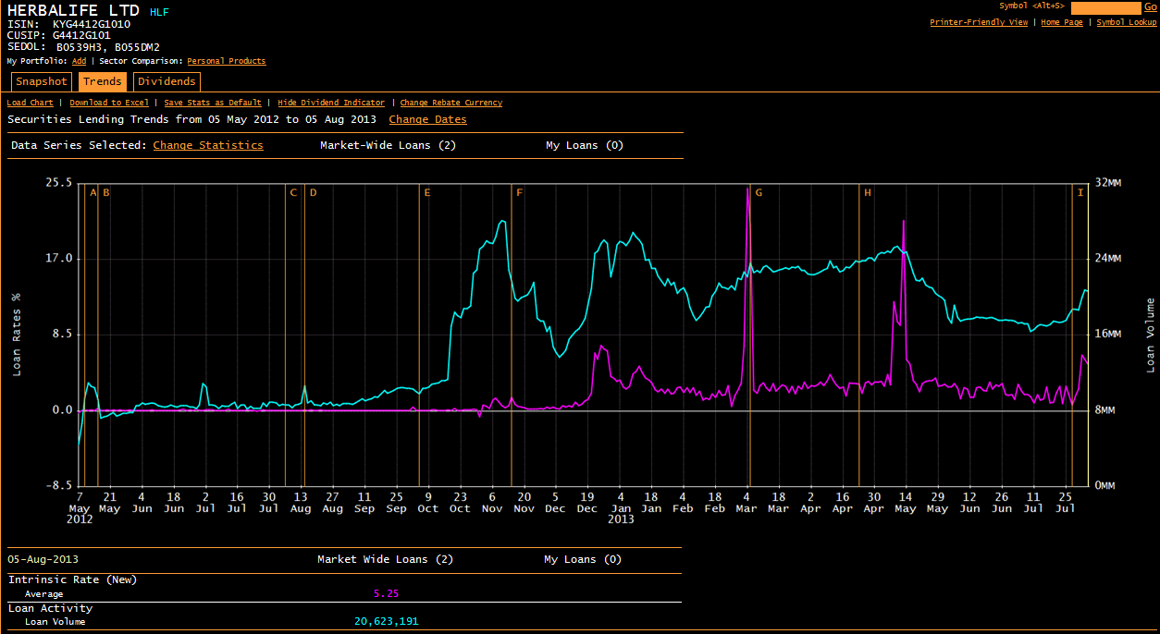1160x634 pixels.
Task: Click the Market-Wide Loans (2) header above chart
Action: [x=388, y=145]
